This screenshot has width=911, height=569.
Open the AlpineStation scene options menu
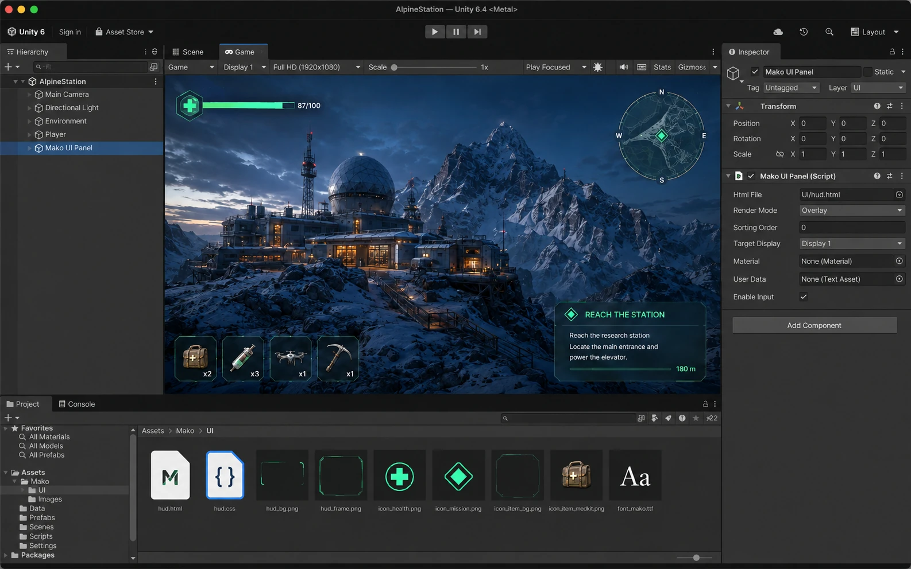tap(155, 81)
